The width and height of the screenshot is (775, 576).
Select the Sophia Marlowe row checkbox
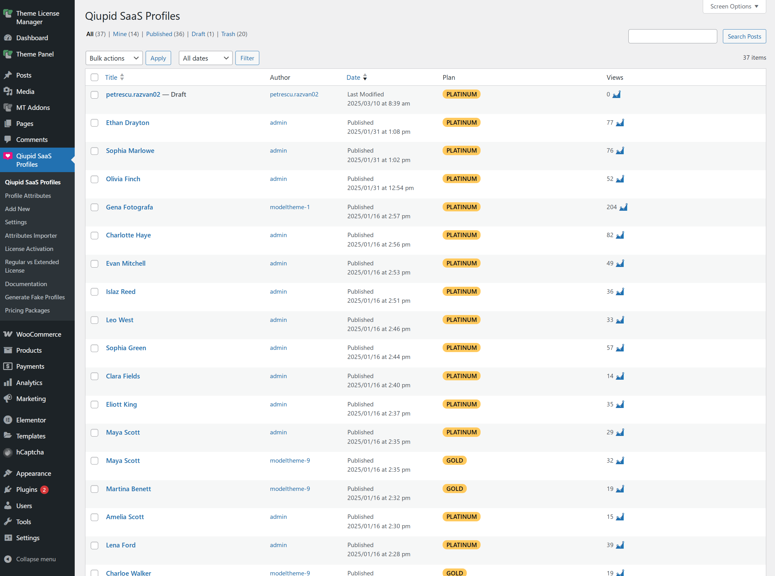(x=94, y=151)
